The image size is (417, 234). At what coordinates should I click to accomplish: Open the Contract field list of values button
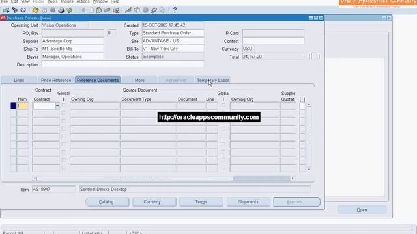pos(57,105)
